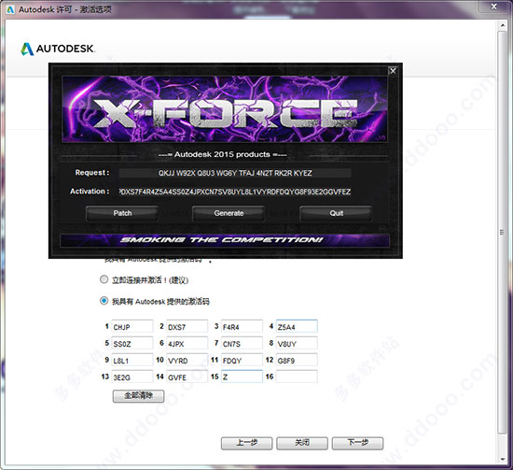Click the Request code field
513x470 pixels.
tap(235, 173)
